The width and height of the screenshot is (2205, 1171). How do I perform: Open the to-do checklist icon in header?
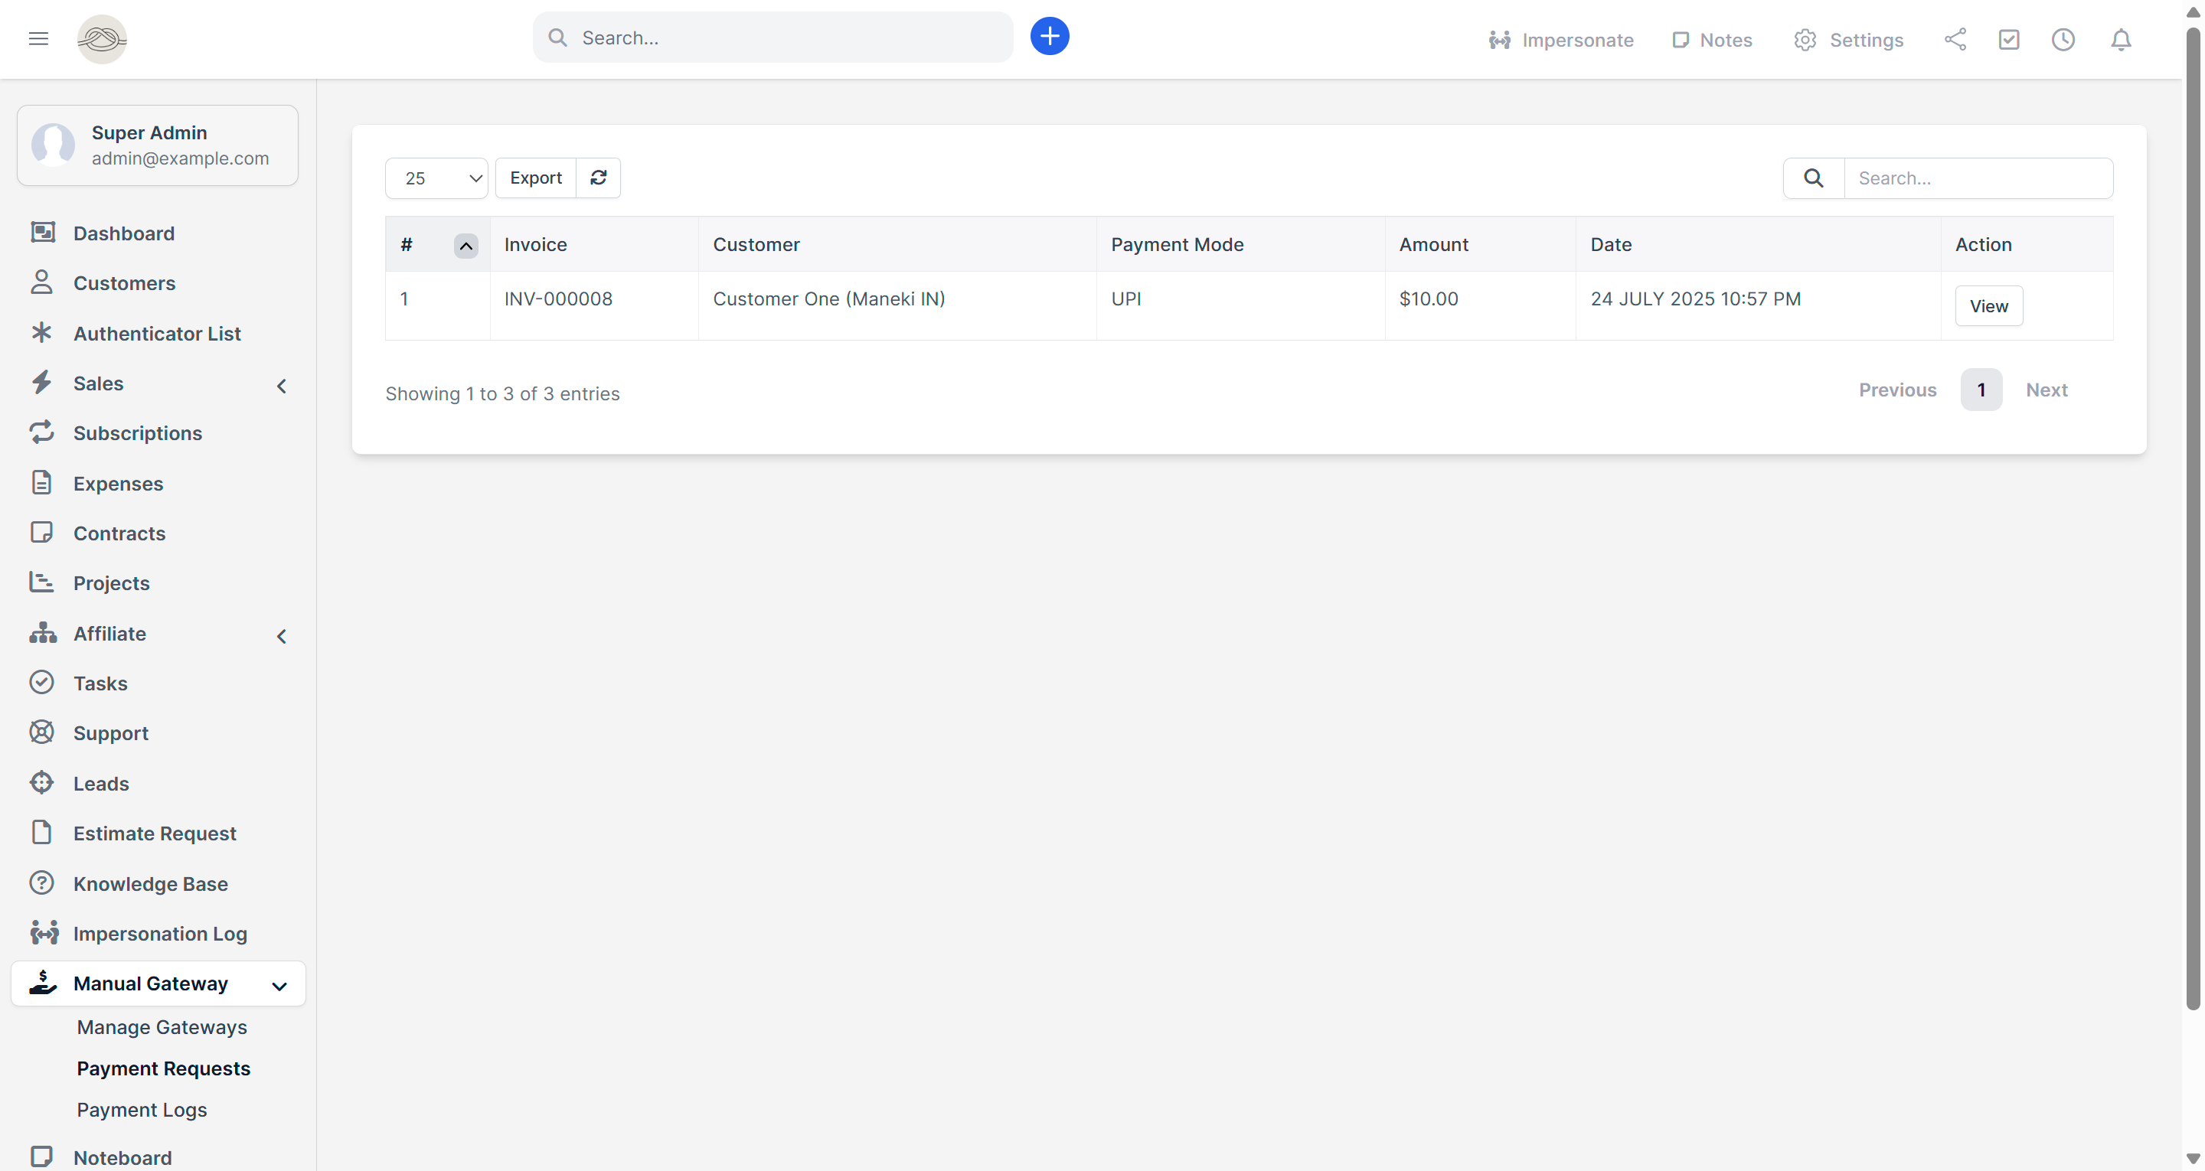pyautogui.click(x=2009, y=39)
